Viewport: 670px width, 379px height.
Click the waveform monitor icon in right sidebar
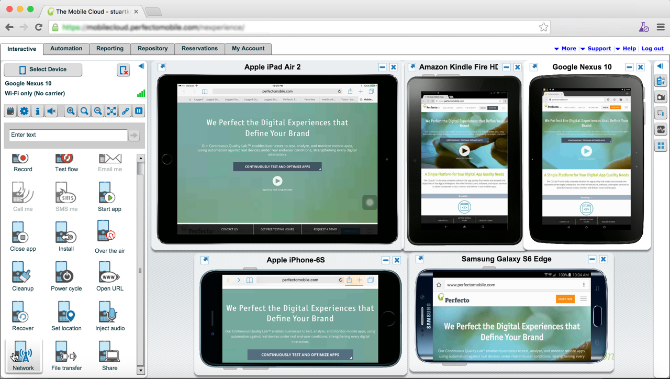(661, 129)
